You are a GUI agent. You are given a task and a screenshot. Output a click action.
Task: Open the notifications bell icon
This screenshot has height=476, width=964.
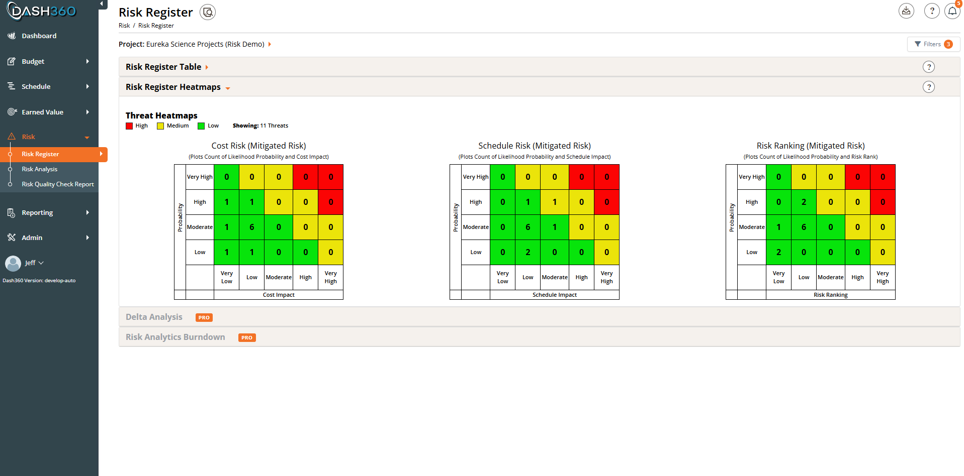952,11
